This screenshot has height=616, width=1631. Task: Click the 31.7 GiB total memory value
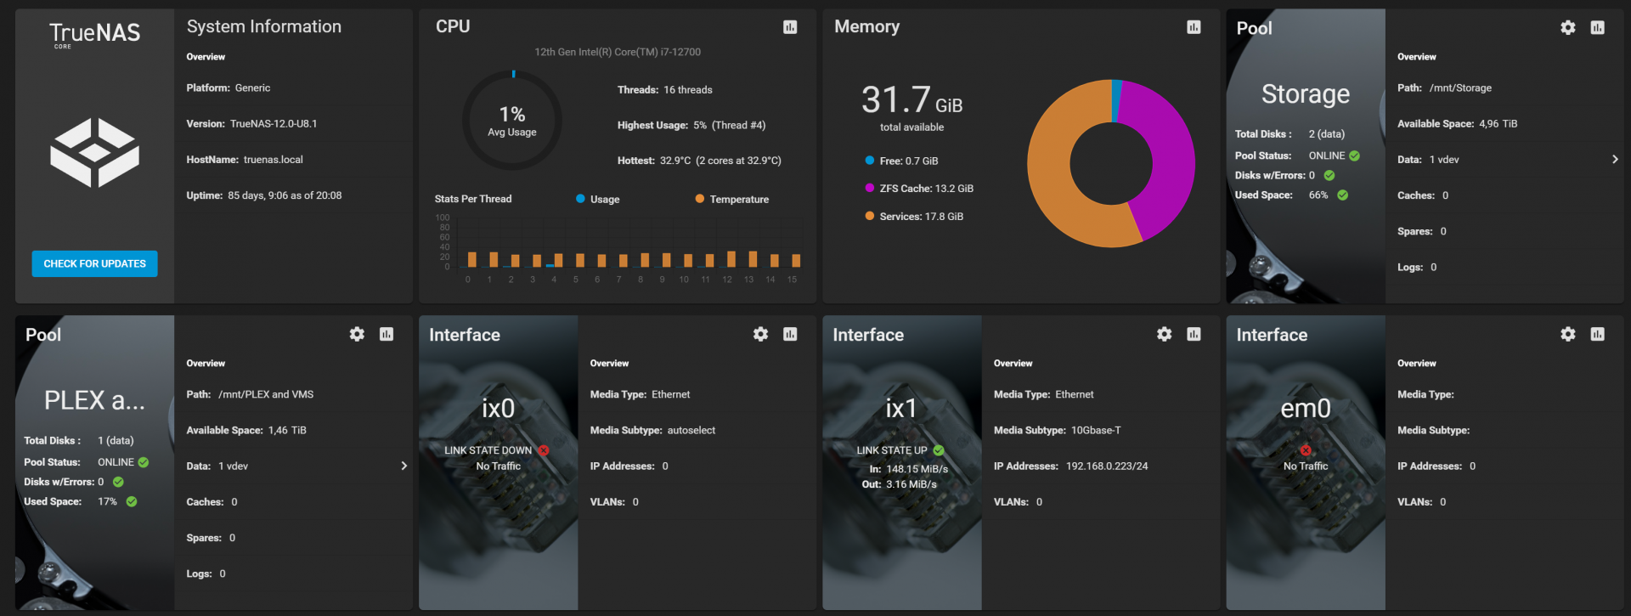coord(911,100)
